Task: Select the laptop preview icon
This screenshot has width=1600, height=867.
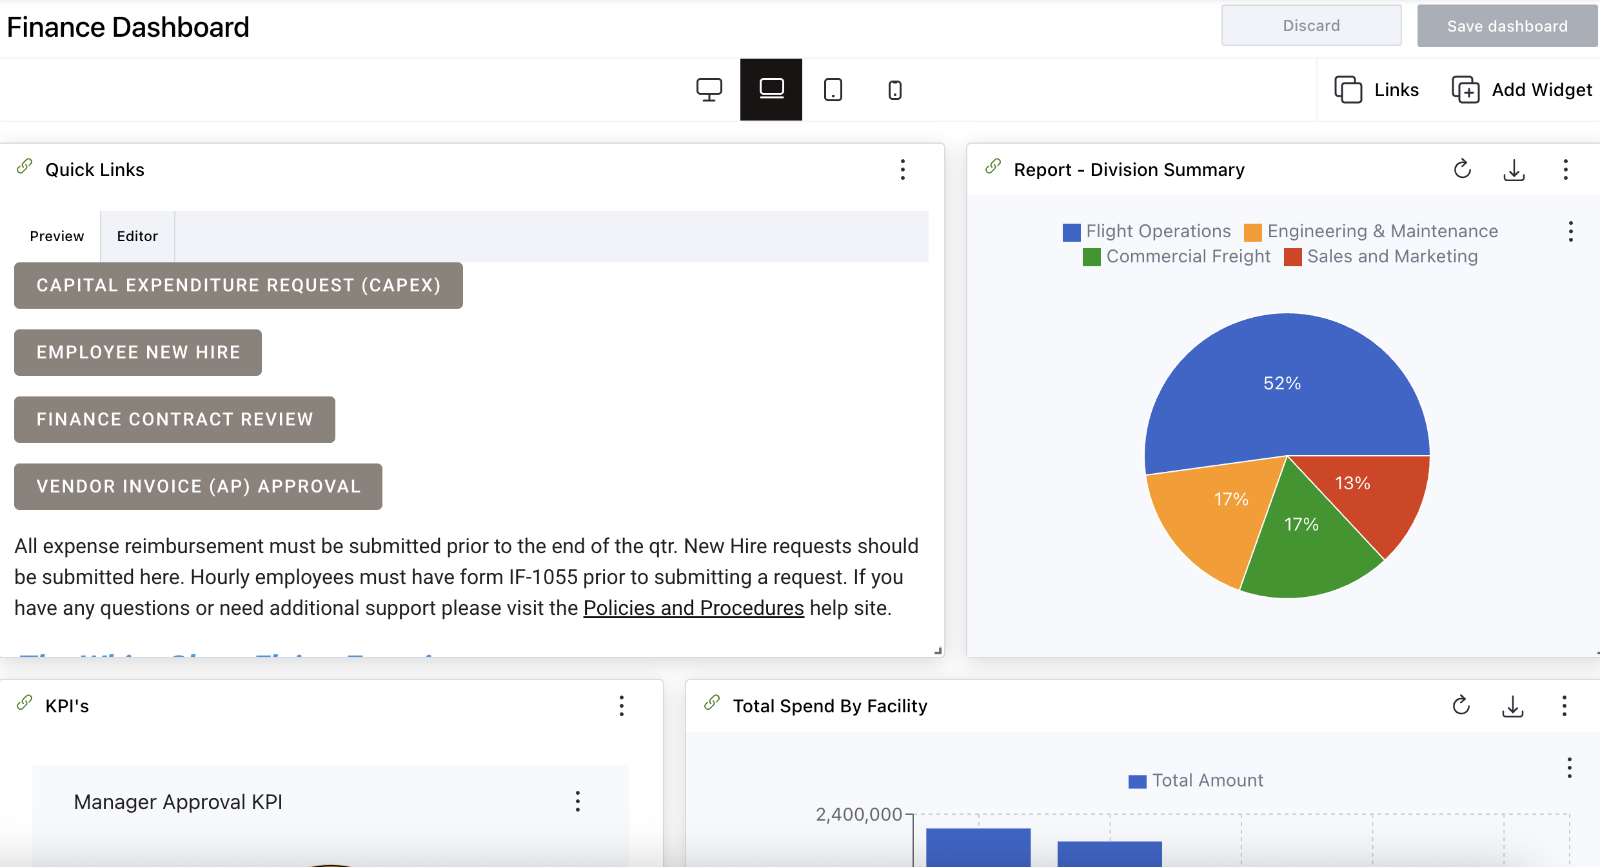Action: (771, 90)
